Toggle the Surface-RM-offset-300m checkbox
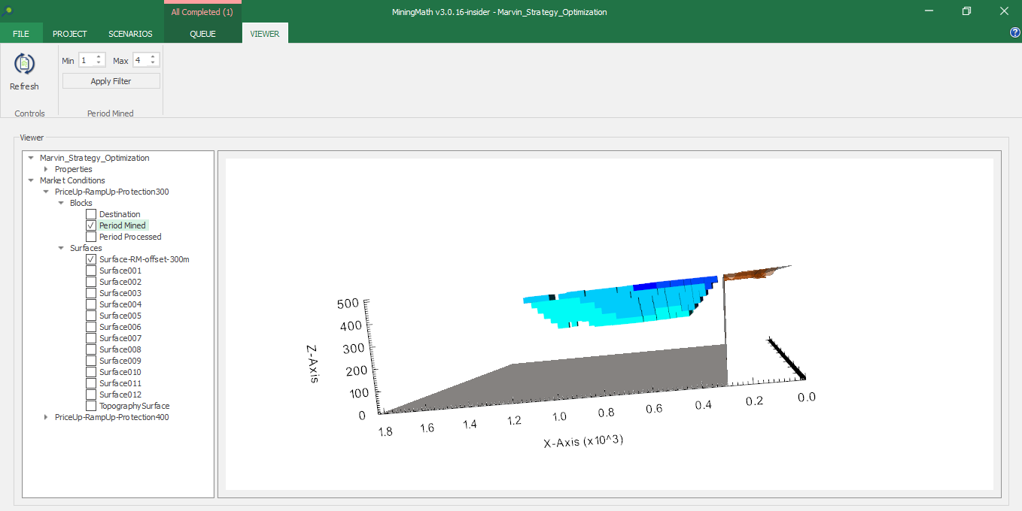Image resolution: width=1022 pixels, height=511 pixels. (x=91, y=259)
